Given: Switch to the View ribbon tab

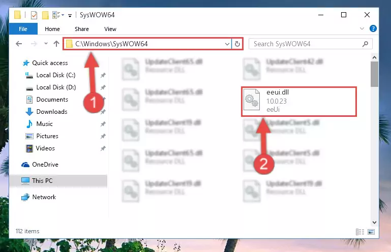Looking at the screenshot, I should pyautogui.click(x=110, y=29).
